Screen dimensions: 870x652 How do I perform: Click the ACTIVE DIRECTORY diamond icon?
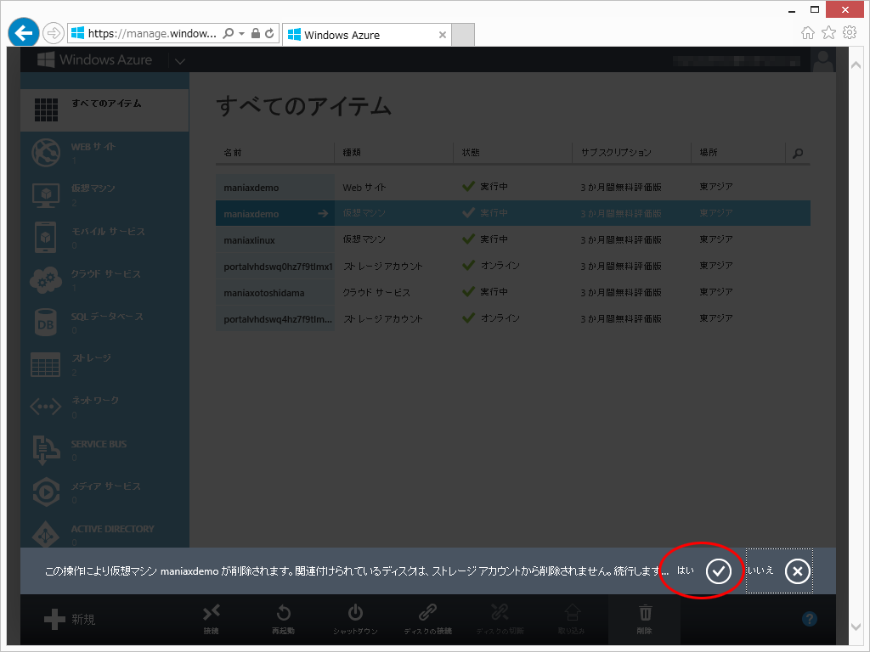tap(46, 533)
